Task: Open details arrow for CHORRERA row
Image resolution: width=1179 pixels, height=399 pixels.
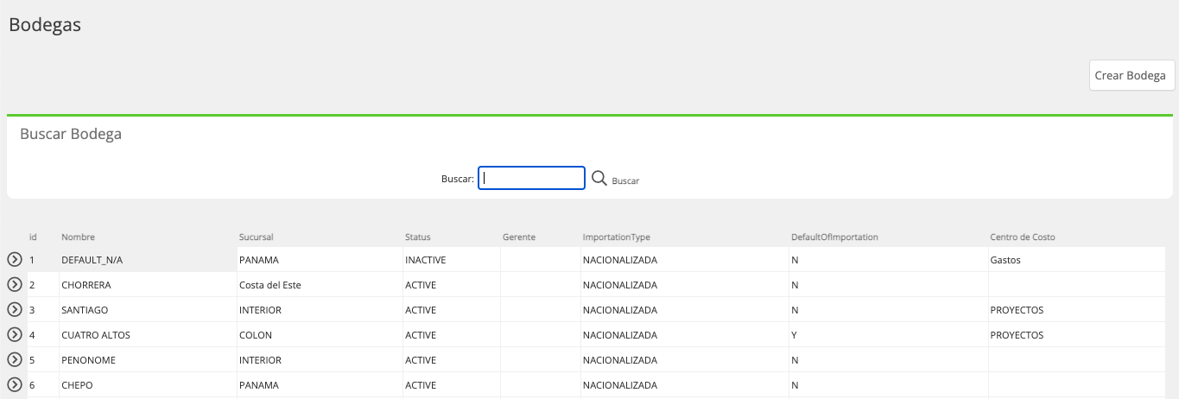Action: point(14,284)
